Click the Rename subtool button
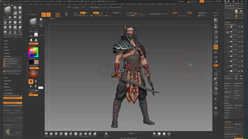This screenshot has height=139, width=248. point(229,83)
